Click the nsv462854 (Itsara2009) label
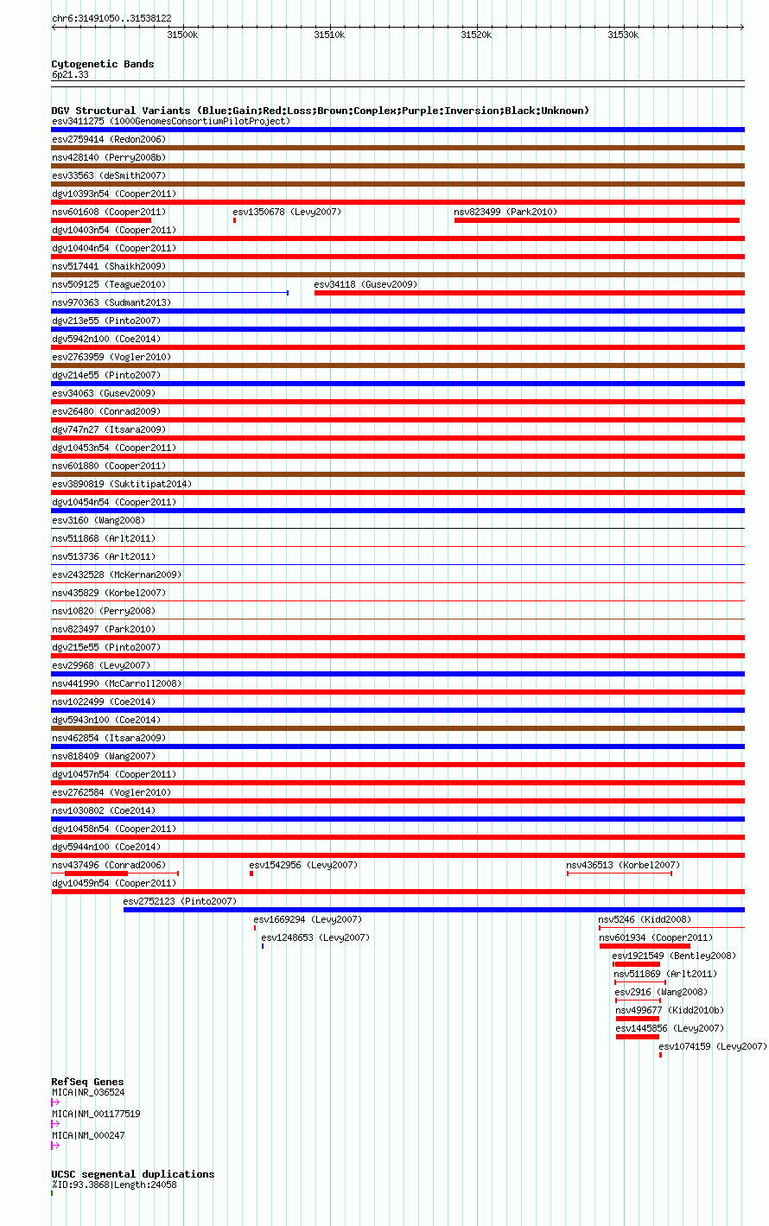The width and height of the screenshot is (769, 1226). (x=109, y=738)
